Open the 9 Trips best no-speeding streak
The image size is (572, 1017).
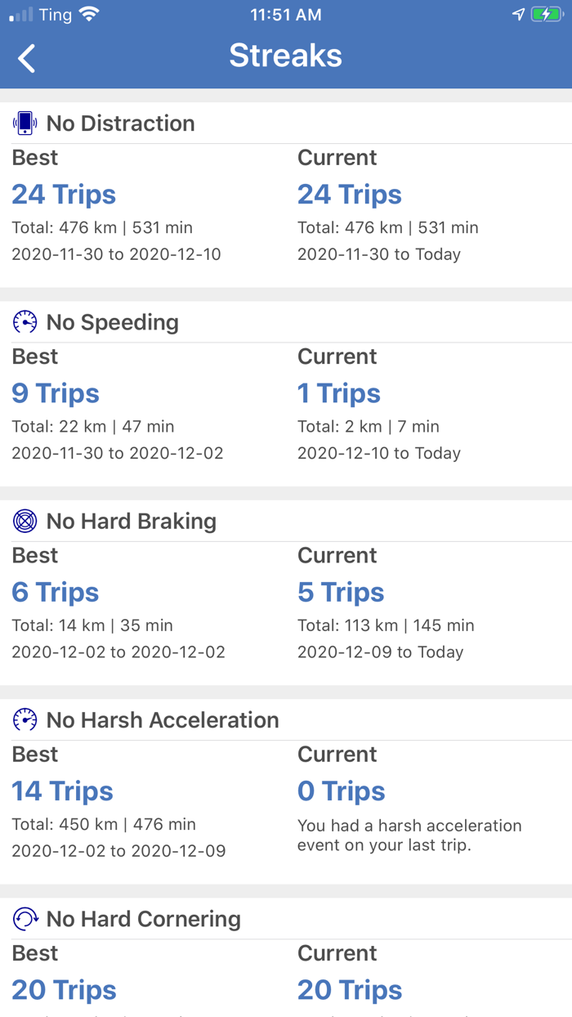pyautogui.click(x=55, y=393)
